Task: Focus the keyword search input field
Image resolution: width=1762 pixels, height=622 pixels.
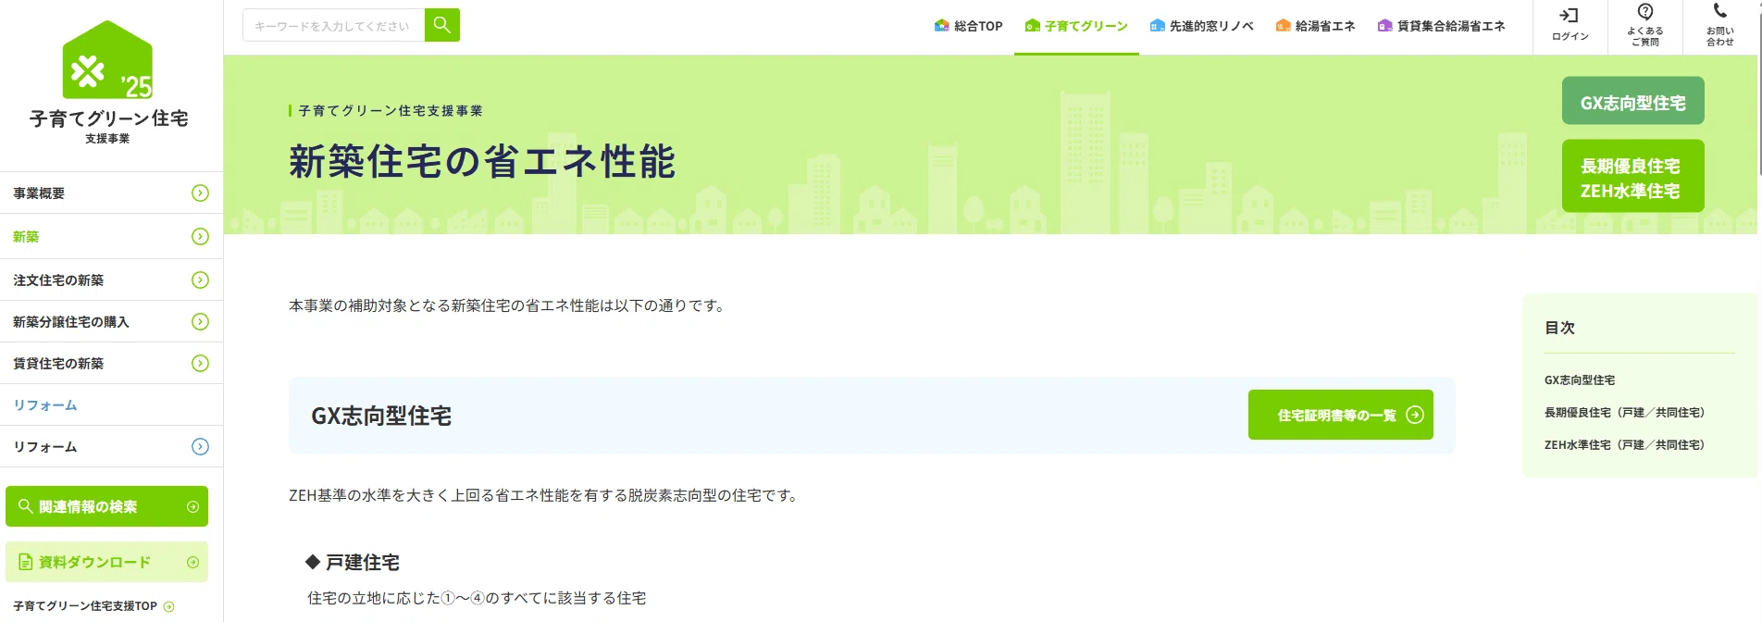Action: point(333,25)
